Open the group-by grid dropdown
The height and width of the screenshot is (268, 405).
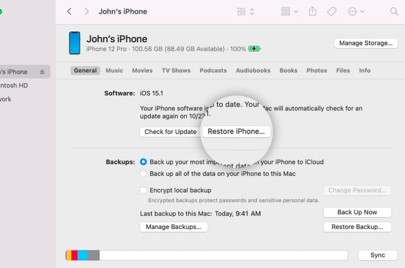[x=289, y=12]
